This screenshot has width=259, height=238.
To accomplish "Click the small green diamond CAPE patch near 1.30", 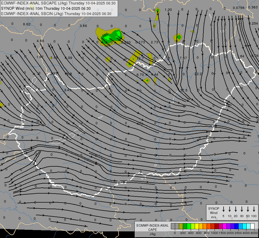I will tap(158, 11).
